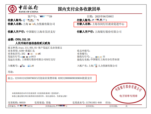Click the highlighted 附言 remark line
151x114 pixels.
[51, 78]
